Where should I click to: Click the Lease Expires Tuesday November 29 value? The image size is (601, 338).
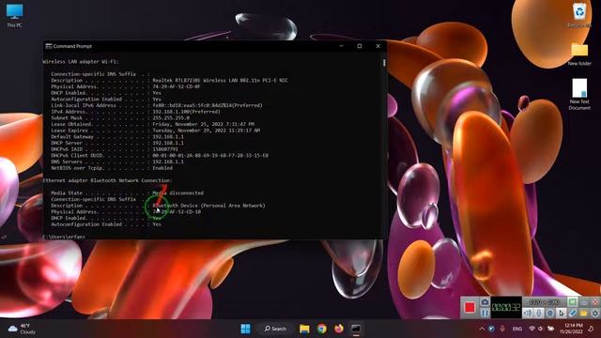pos(207,131)
